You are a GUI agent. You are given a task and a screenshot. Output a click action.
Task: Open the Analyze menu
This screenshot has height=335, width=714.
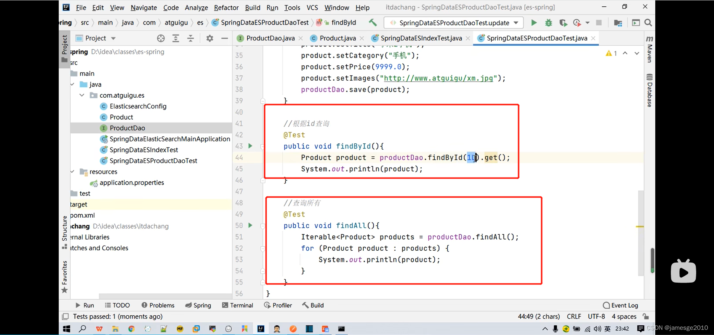(196, 7)
